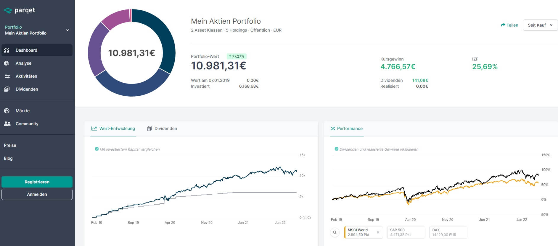This screenshot has height=246, width=558.
Task: Click the parqet logo icon
Action: (8, 11)
